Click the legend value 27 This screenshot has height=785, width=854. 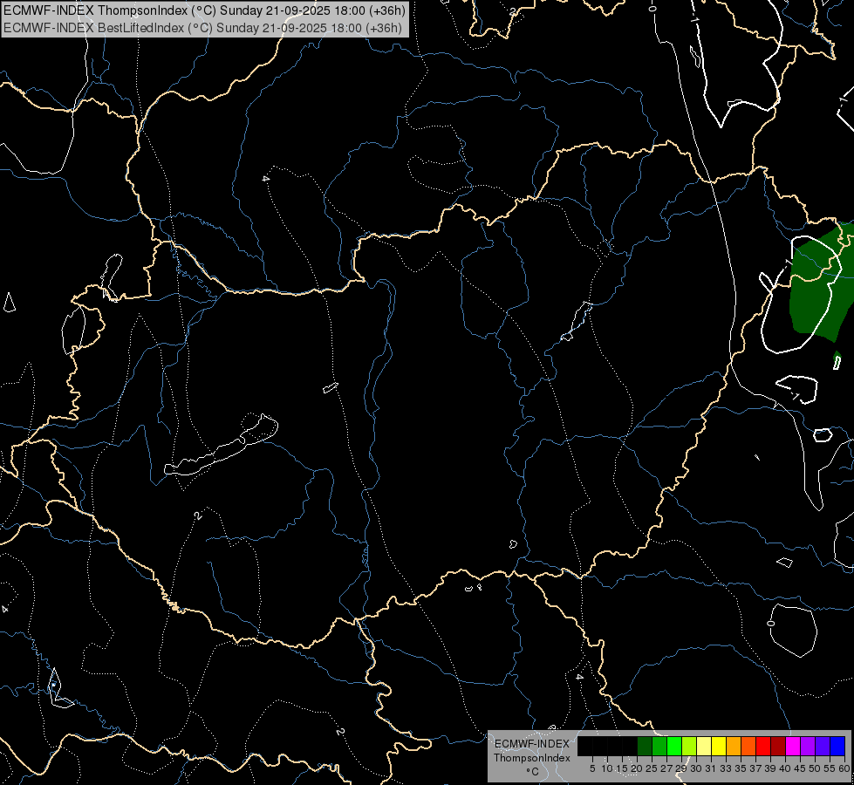tap(666, 768)
